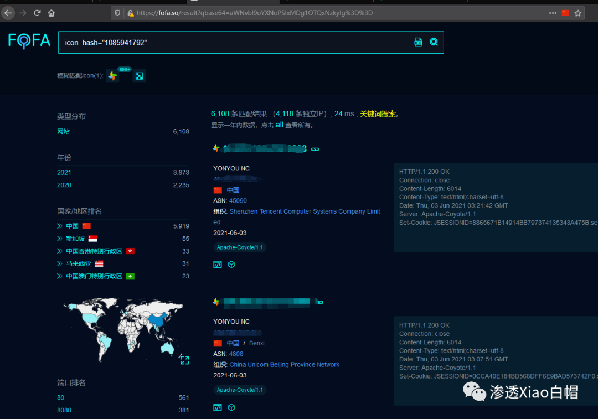598x419 pixels.
Task: Click the icon upload search button
Action: pos(419,42)
